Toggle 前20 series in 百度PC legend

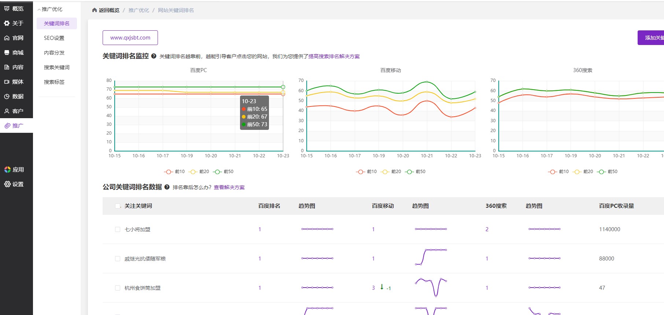[x=199, y=172]
